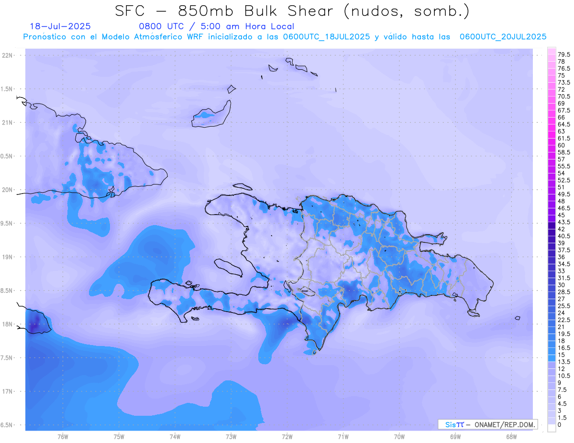Click the "73W" longitude label
The height and width of the screenshot is (443, 574).
(x=231, y=437)
